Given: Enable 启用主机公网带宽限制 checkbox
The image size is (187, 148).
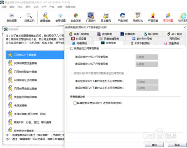Looking at the screenshot, I should coord(72,48).
